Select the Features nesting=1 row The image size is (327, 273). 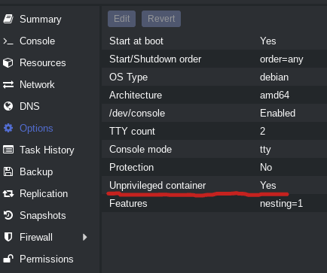[215, 203]
